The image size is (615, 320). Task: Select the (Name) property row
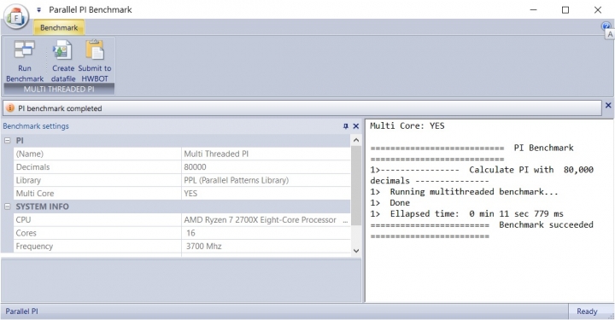[182, 154]
